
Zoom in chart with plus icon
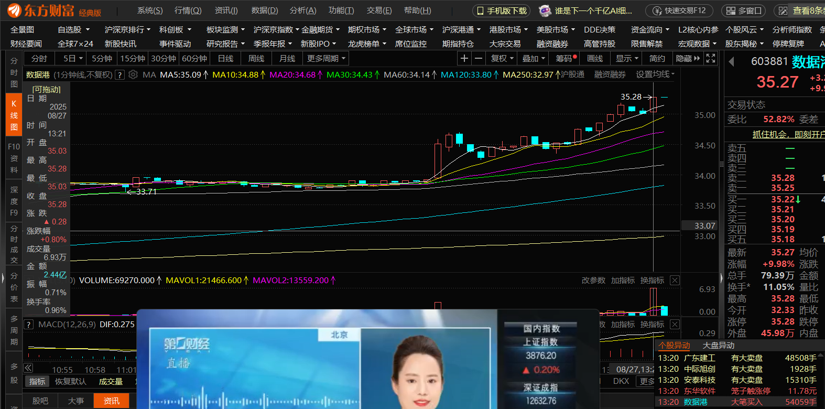(x=464, y=58)
